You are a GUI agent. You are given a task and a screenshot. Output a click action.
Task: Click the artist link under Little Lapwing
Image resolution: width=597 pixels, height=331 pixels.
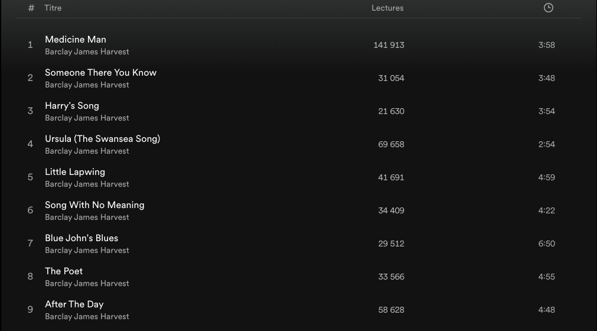coord(87,184)
